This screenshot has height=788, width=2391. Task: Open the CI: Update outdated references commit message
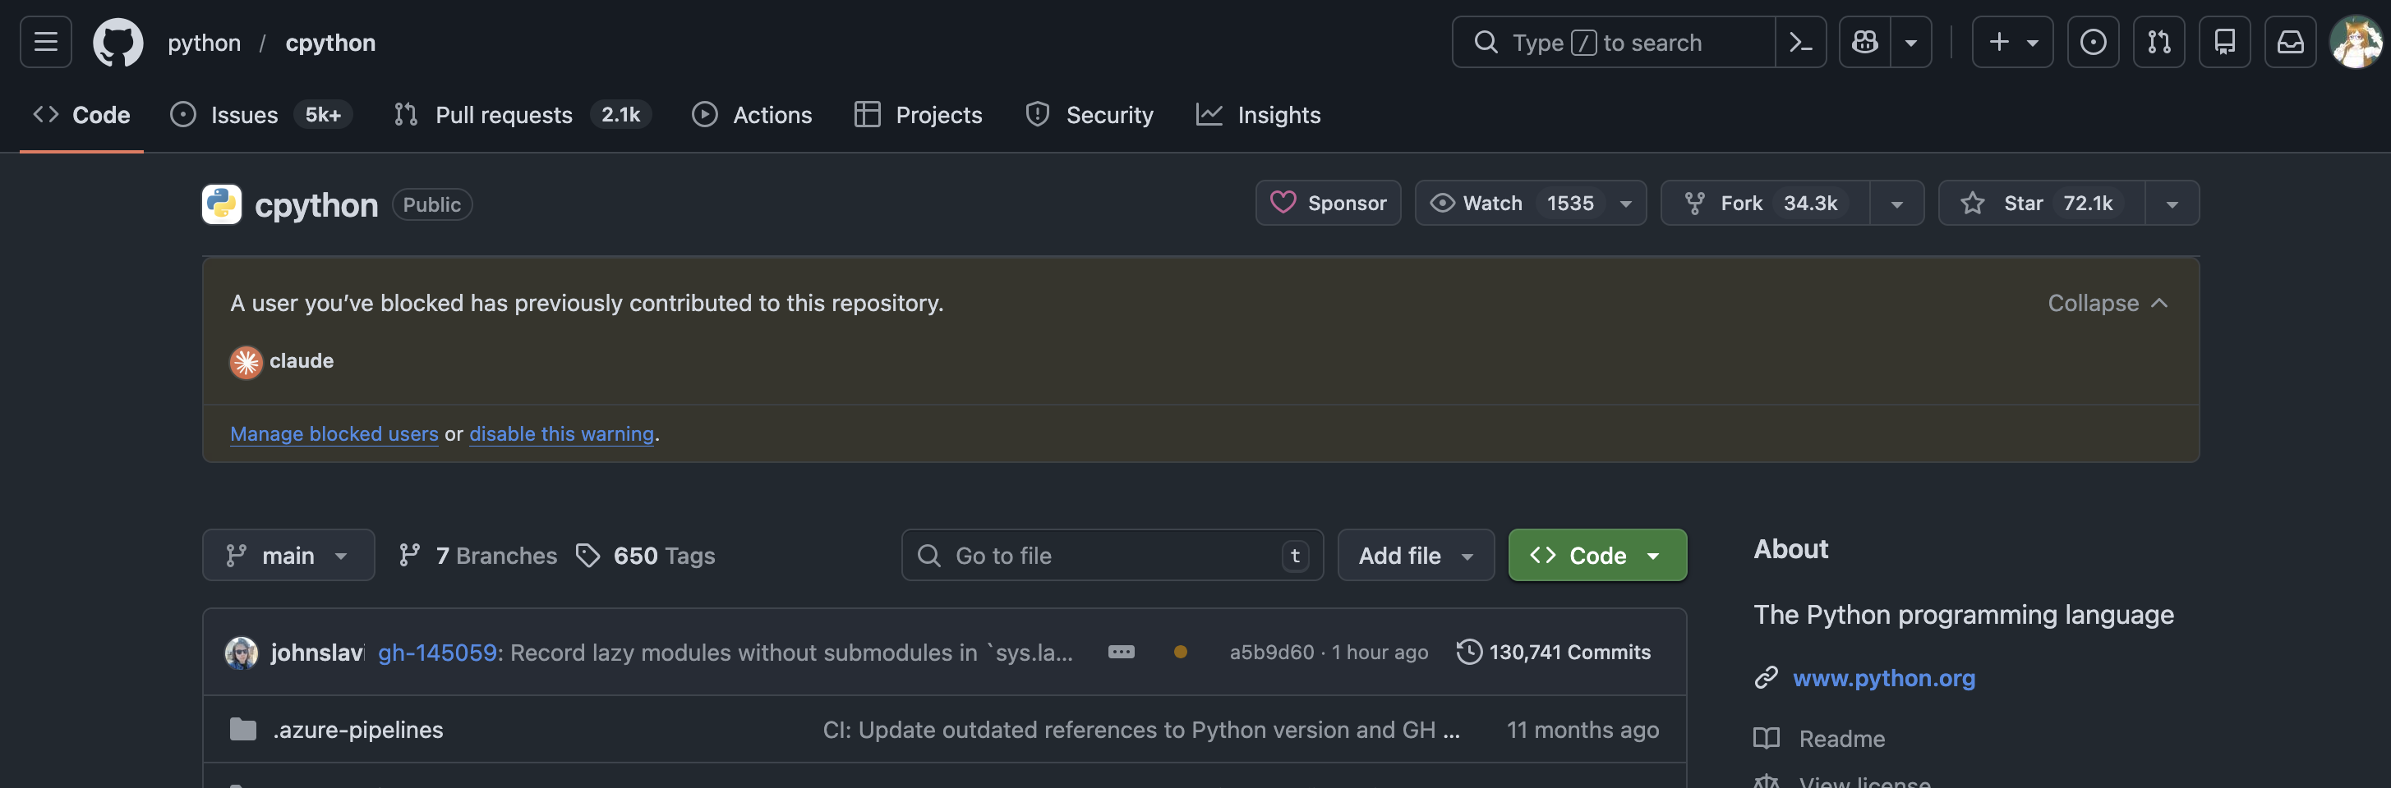click(x=1141, y=730)
